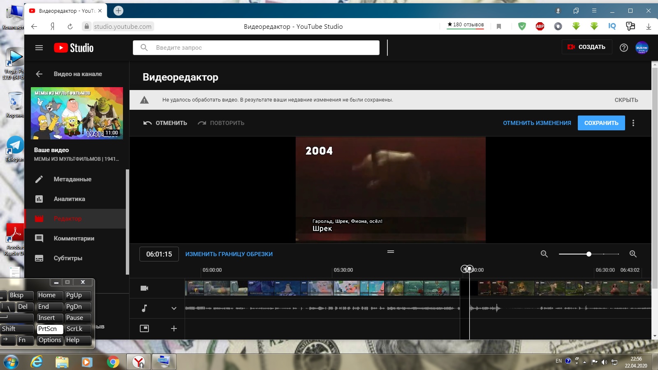This screenshot has height=370, width=658.
Task: Open Метаданные pencil section
Action: (x=75, y=179)
